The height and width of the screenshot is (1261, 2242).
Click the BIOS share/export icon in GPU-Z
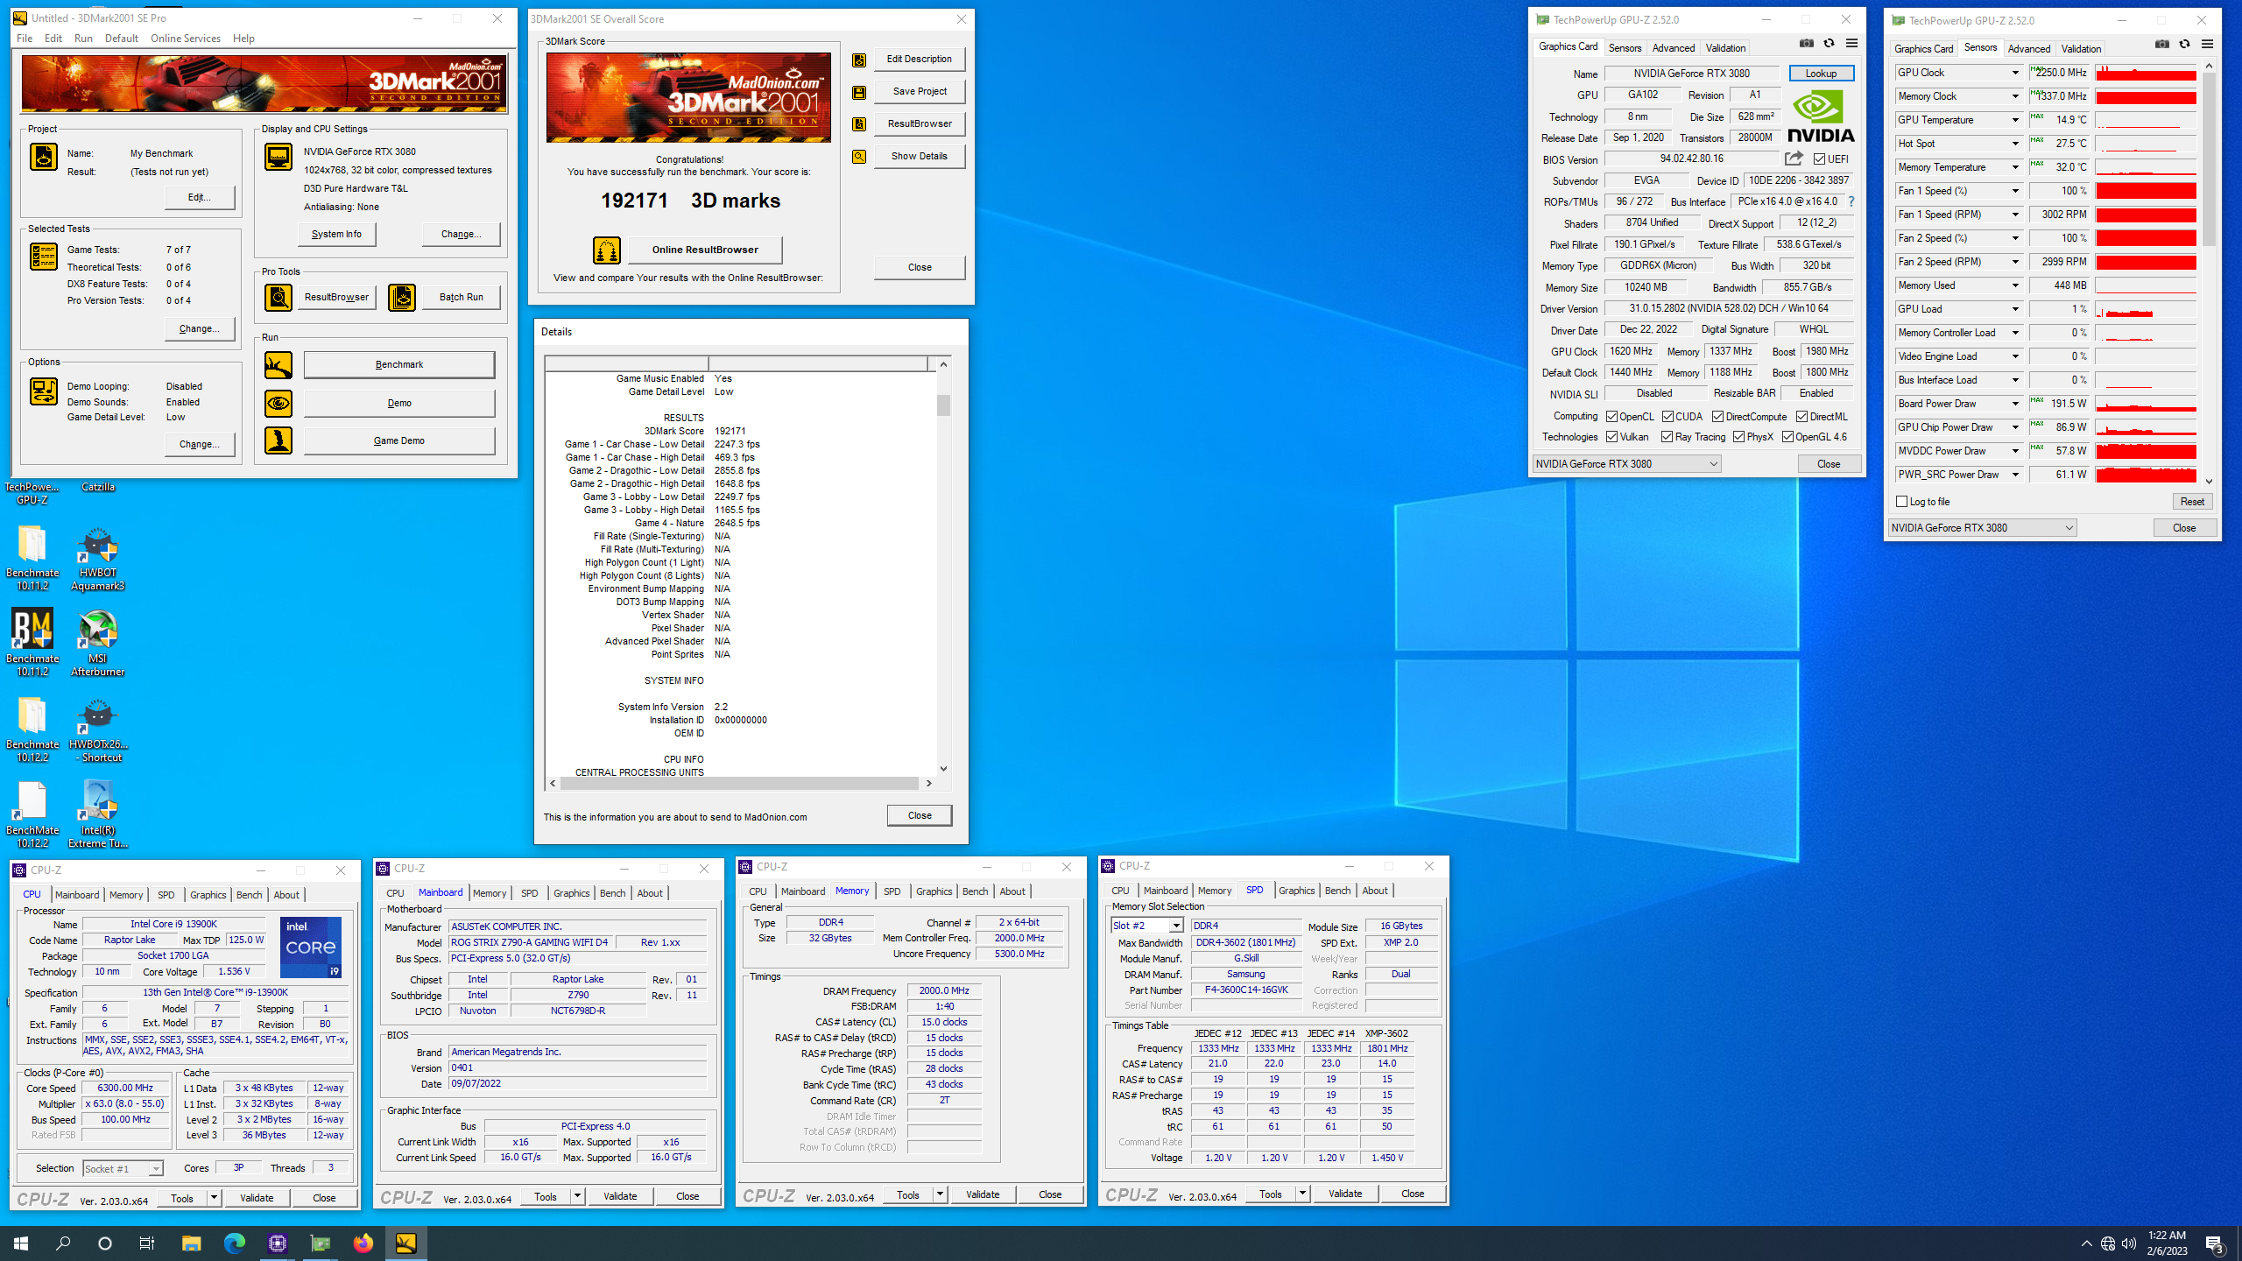coord(1794,159)
